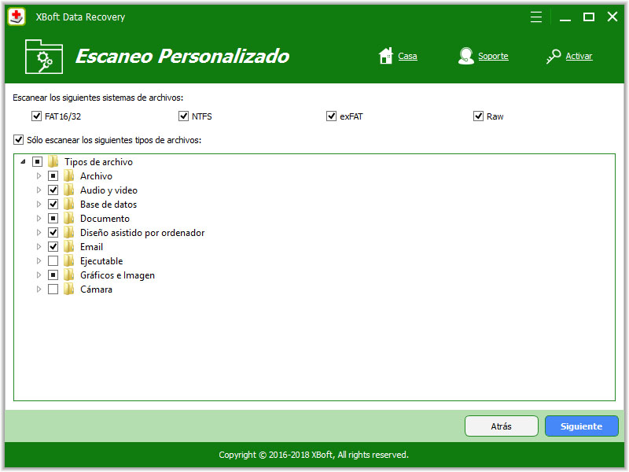The width and height of the screenshot is (629, 472).
Task: Toggle Sólo escanear los siguientes tipos checkbox
Action: 18,140
